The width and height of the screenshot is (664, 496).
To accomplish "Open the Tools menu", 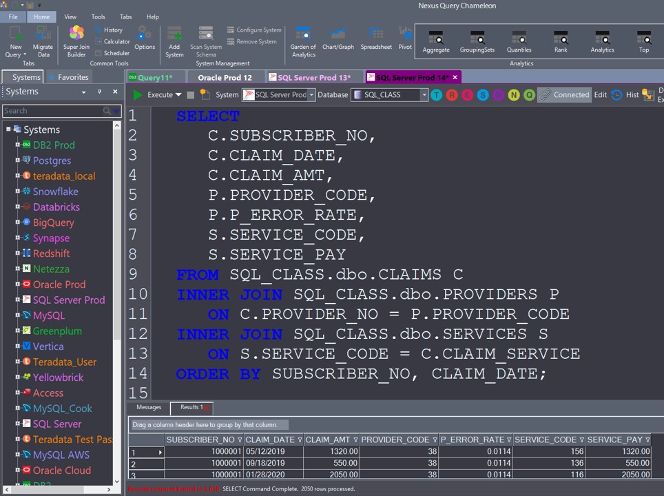I will point(98,17).
